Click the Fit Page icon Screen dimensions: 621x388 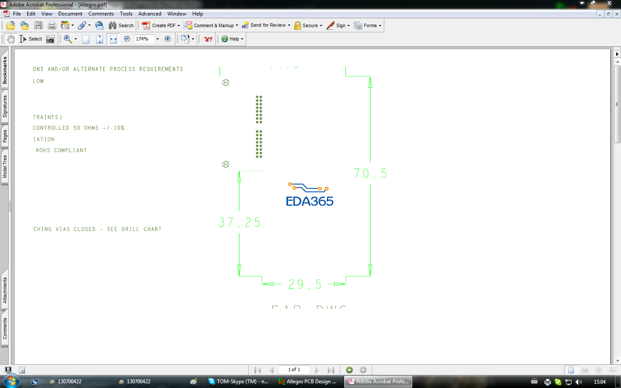coord(100,39)
